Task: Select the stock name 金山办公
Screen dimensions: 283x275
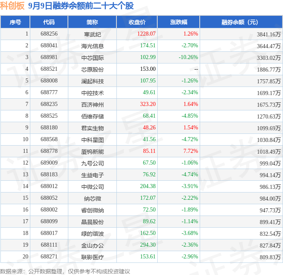Action: (x=93, y=245)
